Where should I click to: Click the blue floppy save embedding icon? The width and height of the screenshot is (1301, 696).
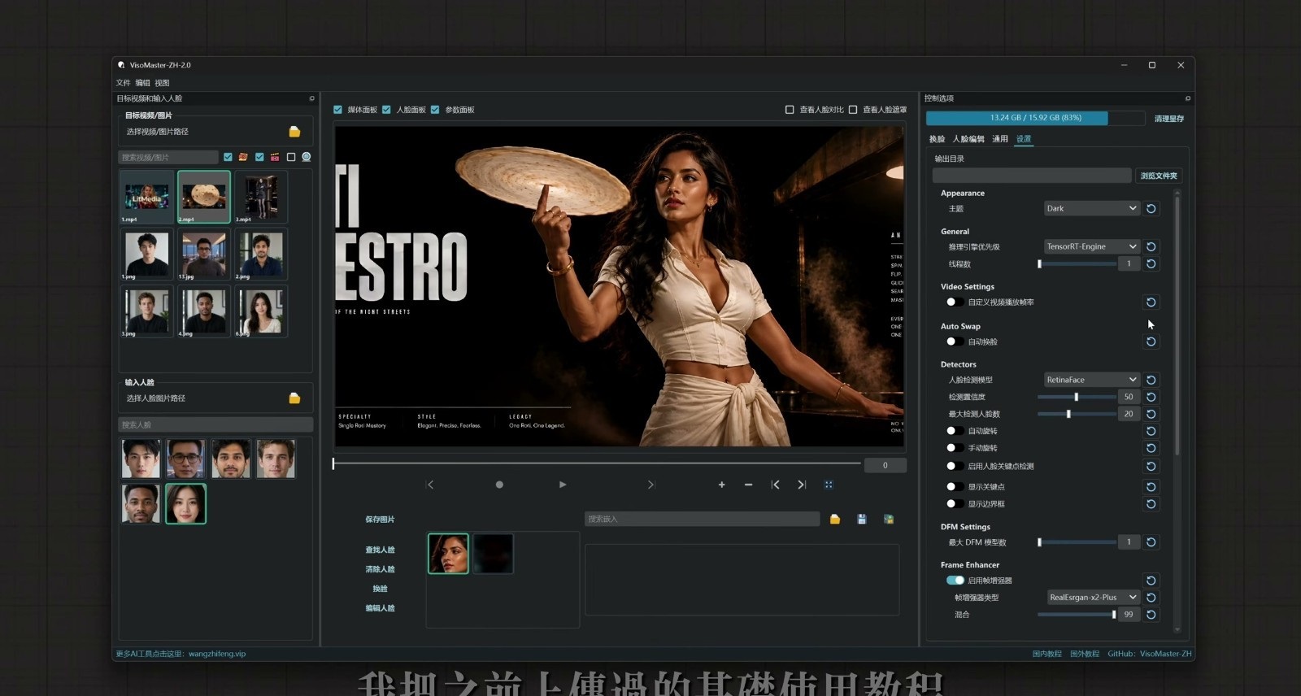click(x=862, y=519)
